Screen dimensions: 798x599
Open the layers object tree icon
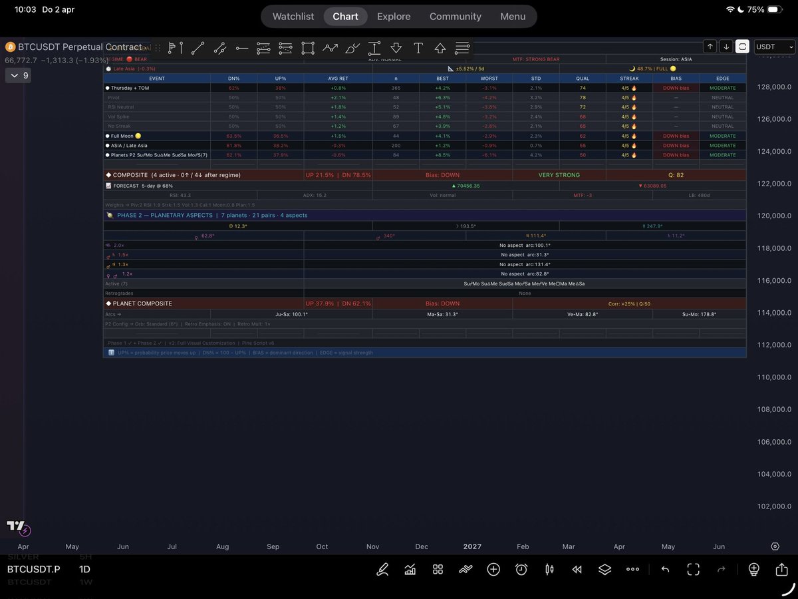point(604,569)
